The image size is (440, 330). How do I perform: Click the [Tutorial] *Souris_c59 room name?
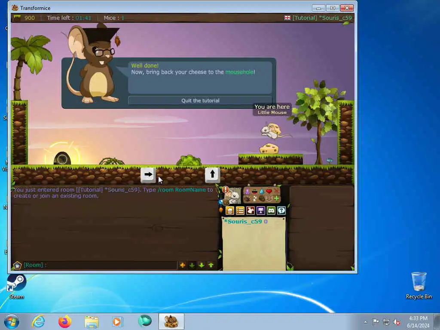[x=322, y=18]
